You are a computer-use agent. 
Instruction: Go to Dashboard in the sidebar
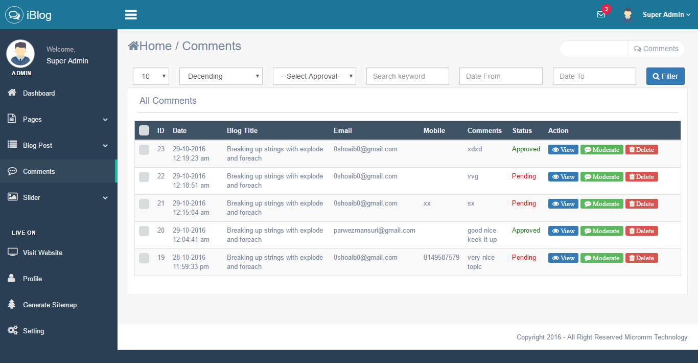(x=39, y=93)
